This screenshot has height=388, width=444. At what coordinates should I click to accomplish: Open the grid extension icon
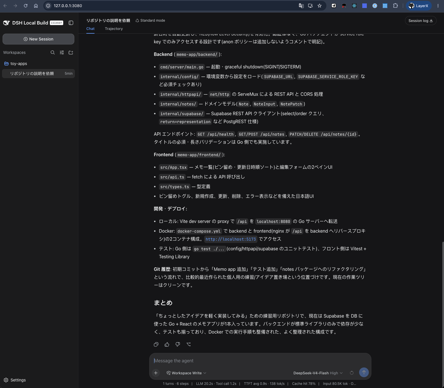click(x=385, y=6)
